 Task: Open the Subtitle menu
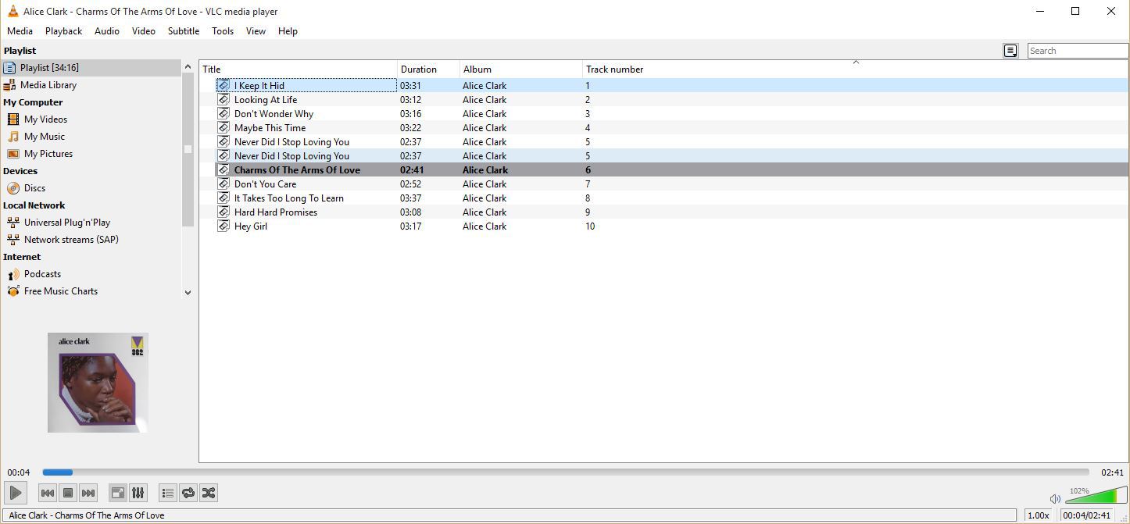tap(184, 31)
